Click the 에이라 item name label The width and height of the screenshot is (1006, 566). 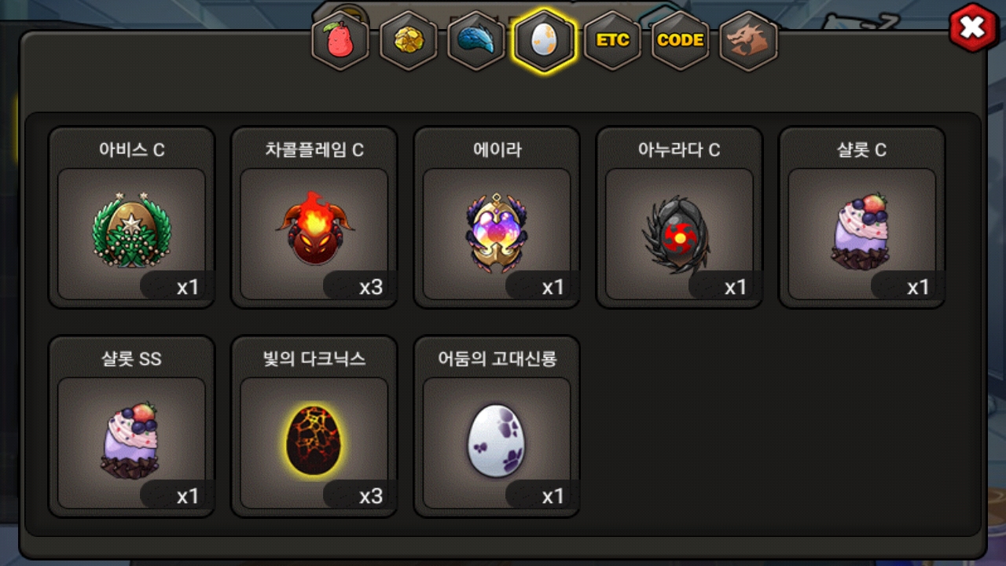pos(497,150)
